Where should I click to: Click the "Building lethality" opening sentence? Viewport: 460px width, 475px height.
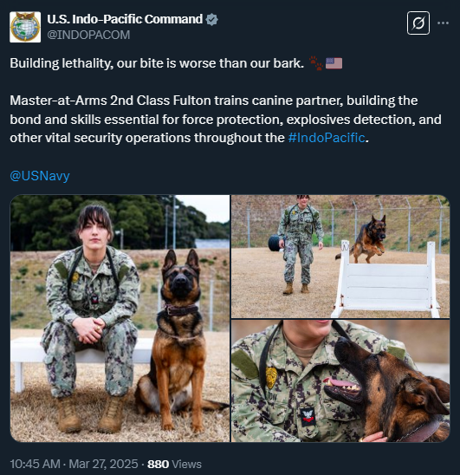coord(157,63)
